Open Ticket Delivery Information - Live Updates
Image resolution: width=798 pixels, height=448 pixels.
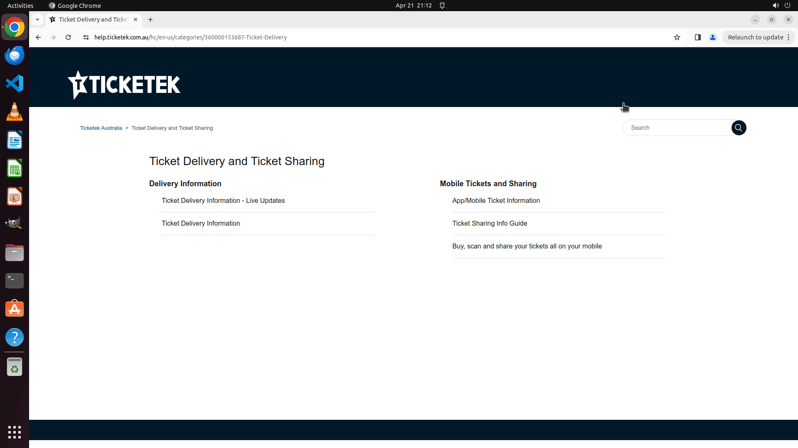point(223,201)
